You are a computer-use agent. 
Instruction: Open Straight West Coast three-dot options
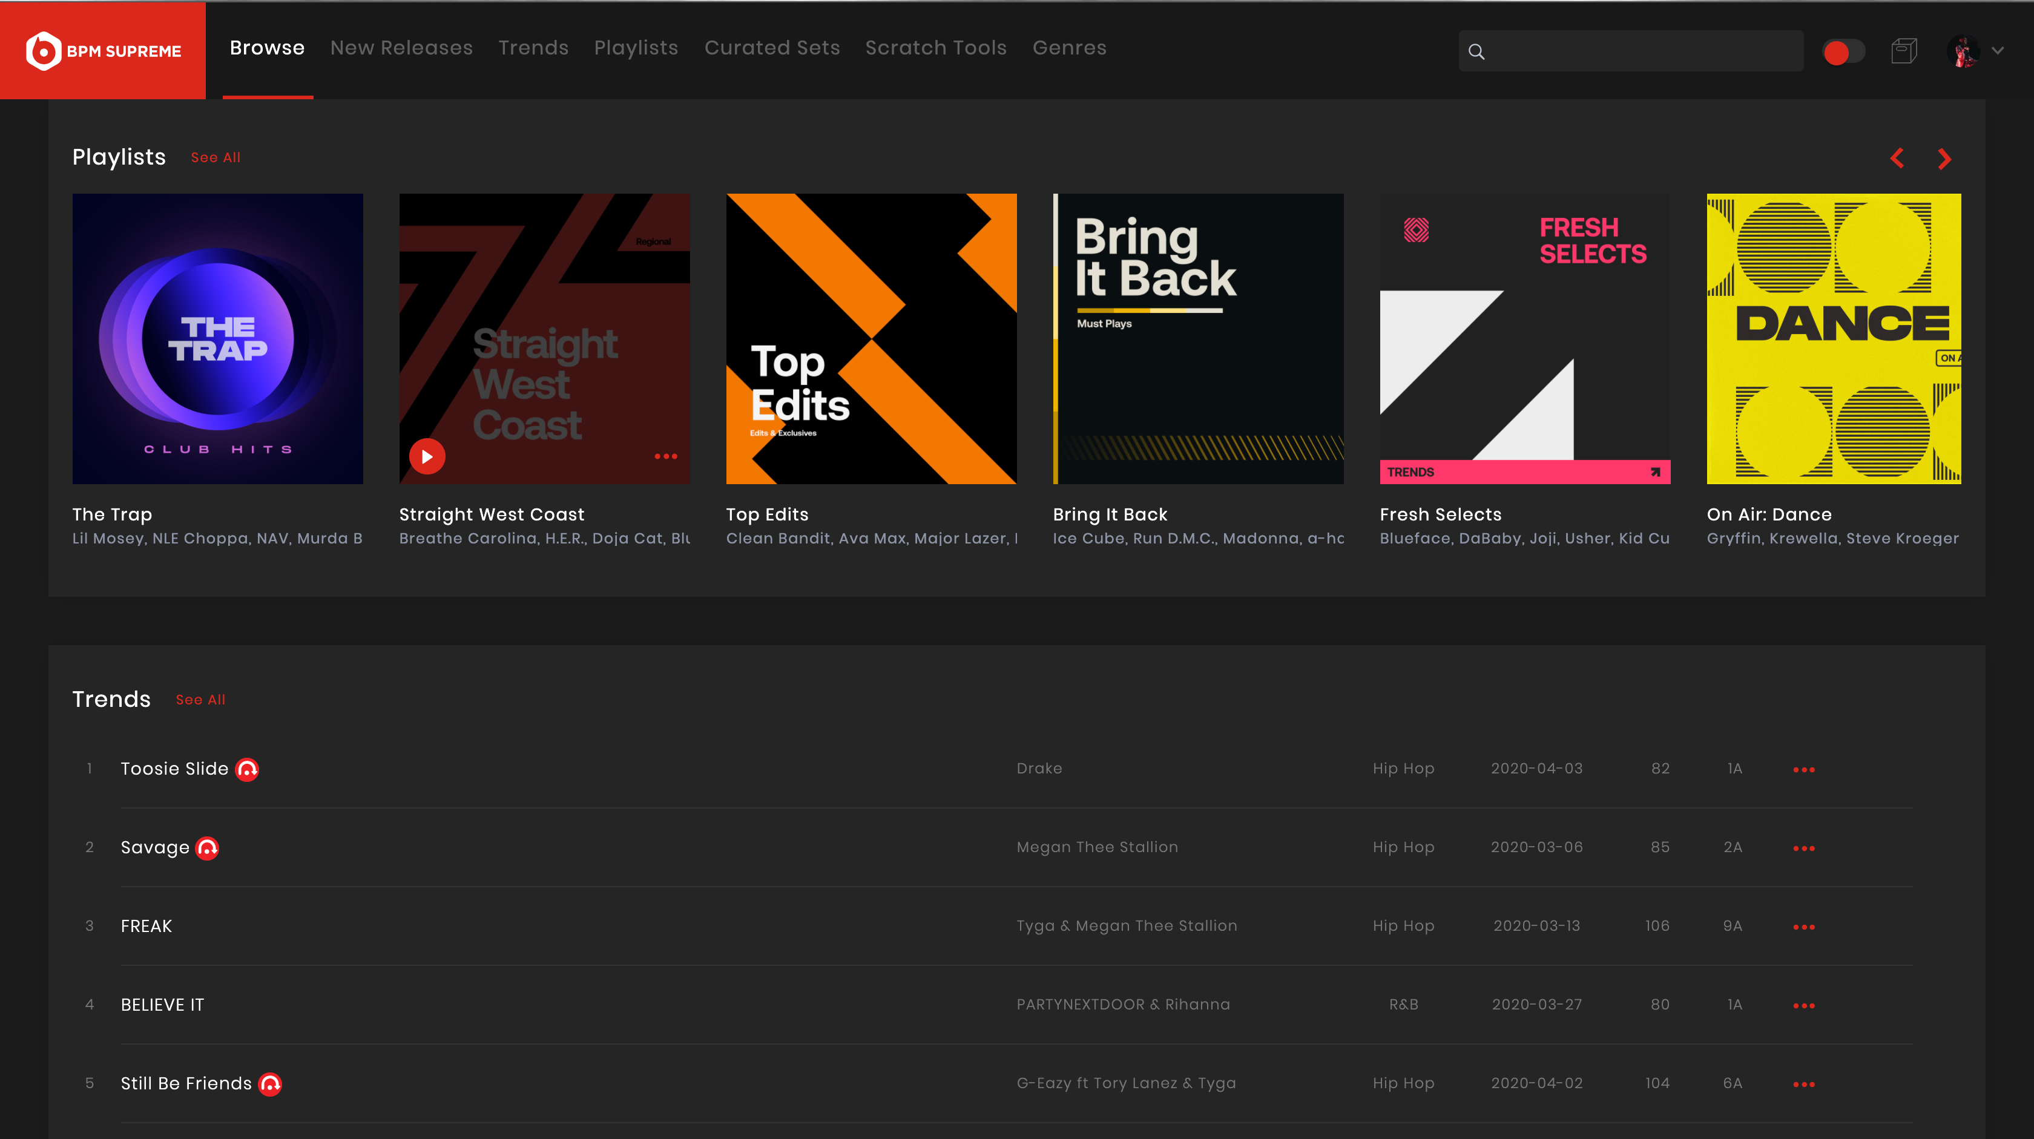(x=666, y=456)
